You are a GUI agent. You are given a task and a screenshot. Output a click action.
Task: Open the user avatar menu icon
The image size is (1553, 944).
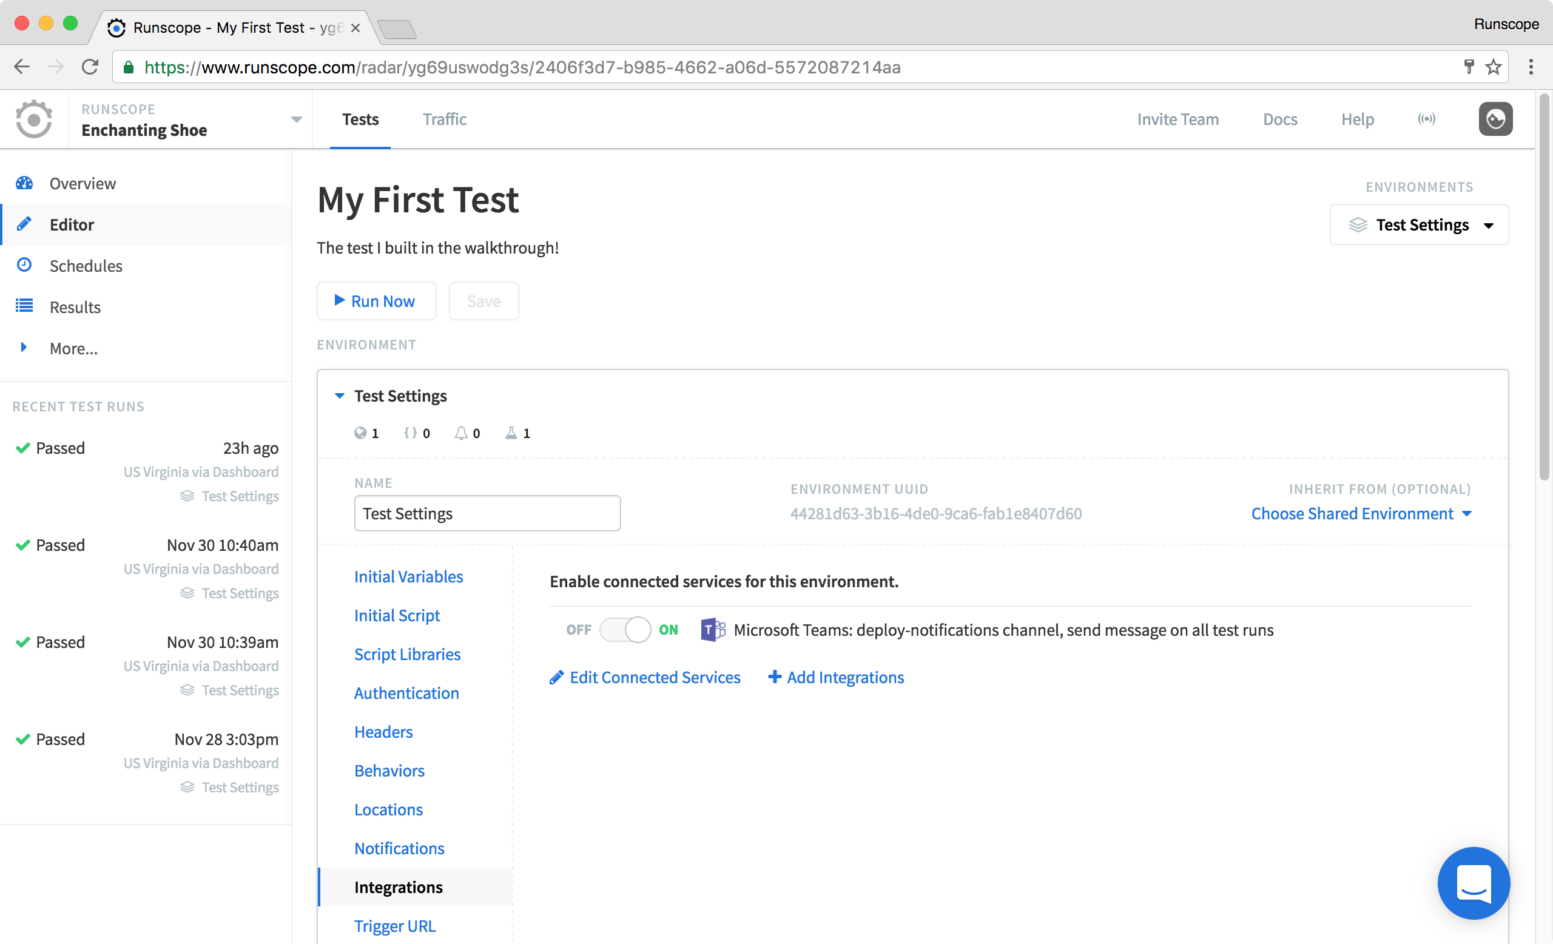click(1495, 119)
